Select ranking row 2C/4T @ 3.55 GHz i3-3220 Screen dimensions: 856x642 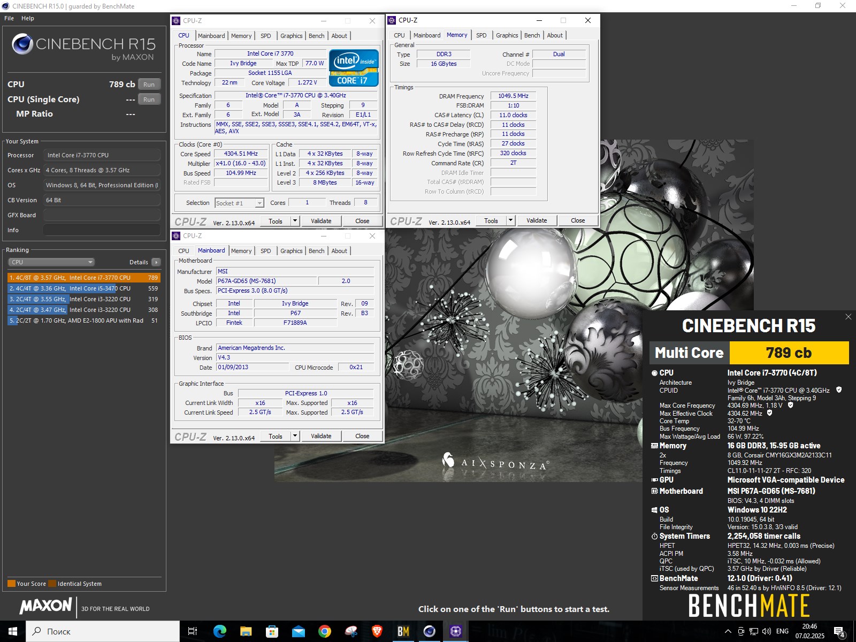coord(84,299)
